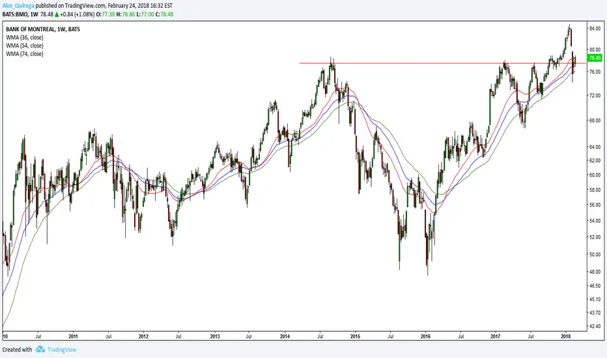
Task: Click the 42.40 price axis label
Action: (595, 326)
